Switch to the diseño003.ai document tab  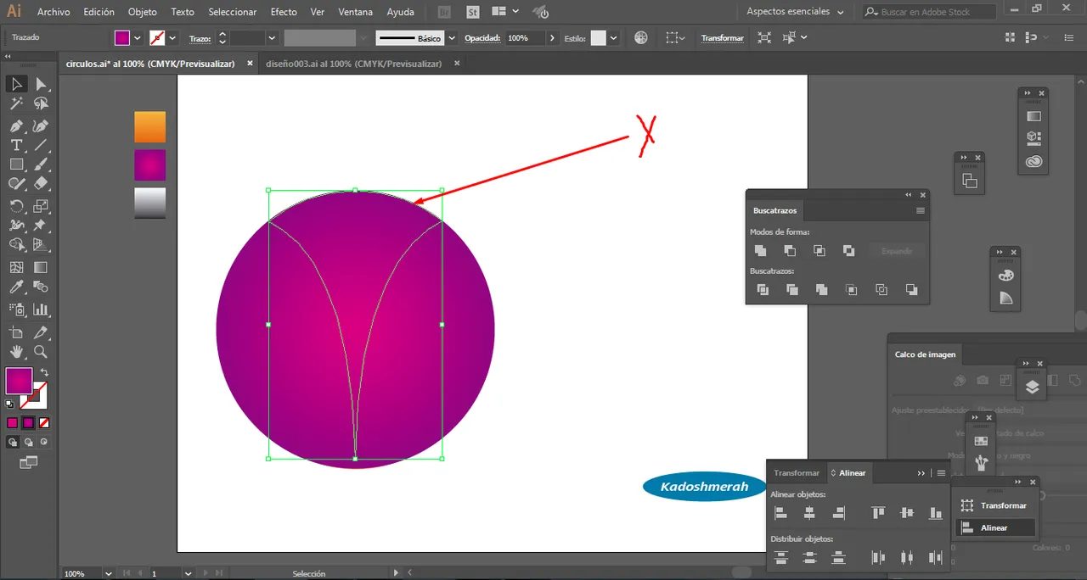coord(353,64)
